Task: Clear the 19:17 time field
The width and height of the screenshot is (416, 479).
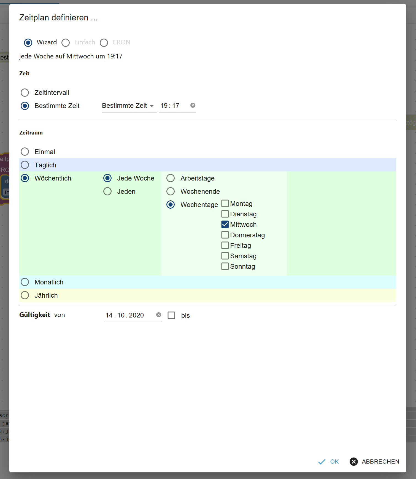Action: click(x=193, y=105)
